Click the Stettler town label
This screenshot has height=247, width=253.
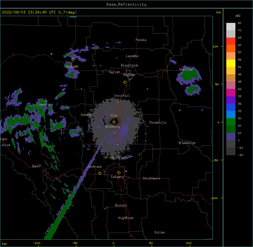(x=186, y=70)
